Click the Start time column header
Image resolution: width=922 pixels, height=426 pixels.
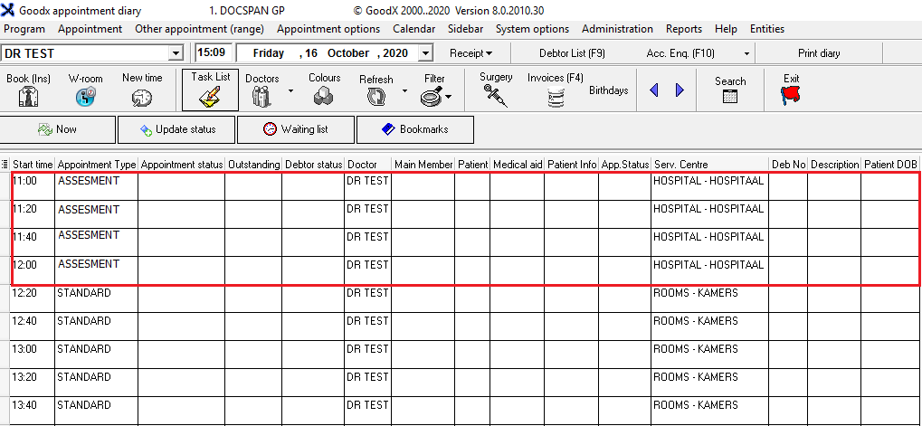click(x=33, y=165)
